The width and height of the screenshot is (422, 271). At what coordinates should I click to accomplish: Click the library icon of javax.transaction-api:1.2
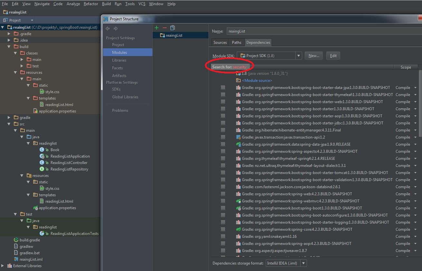pos(238,137)
